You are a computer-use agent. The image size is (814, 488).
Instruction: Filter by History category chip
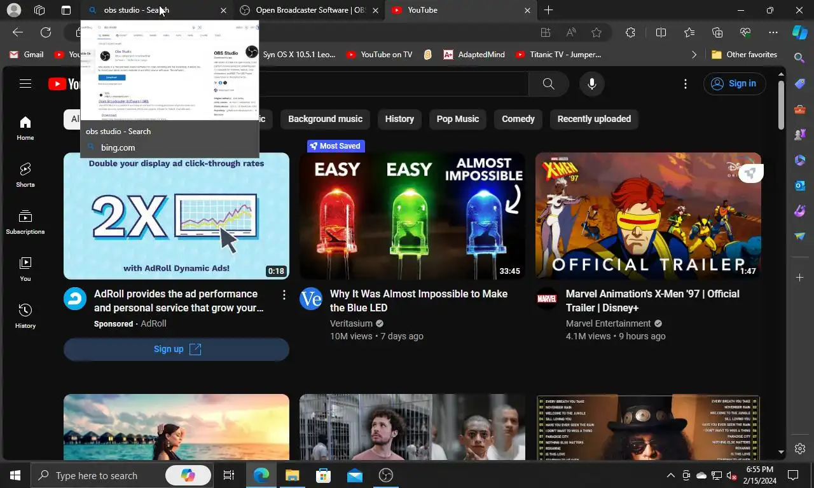[399, 119]
